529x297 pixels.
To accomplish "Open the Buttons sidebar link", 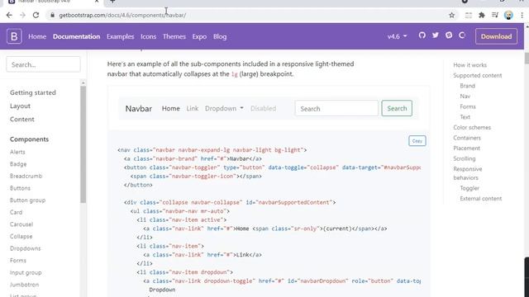I will point(20,188).
